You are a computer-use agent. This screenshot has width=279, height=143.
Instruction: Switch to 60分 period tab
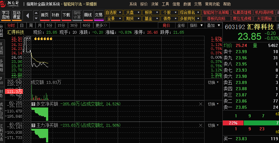coord(87,25)
